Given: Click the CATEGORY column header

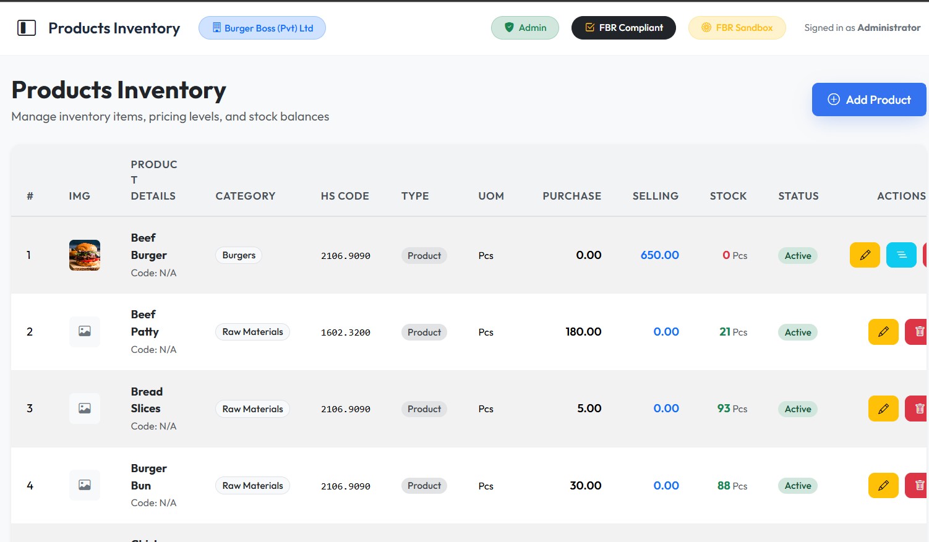Looking at the screenshot, I should [246, 196].
